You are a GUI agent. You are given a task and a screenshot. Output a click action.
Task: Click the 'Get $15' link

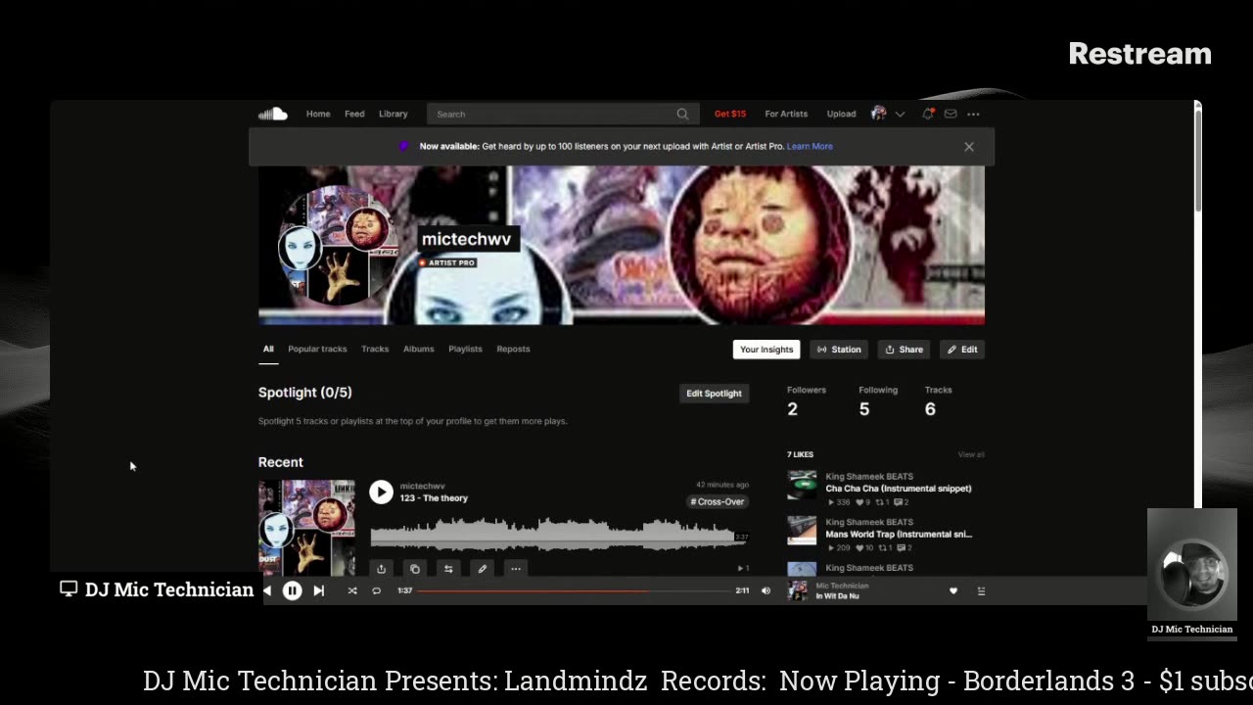point(730,114)
